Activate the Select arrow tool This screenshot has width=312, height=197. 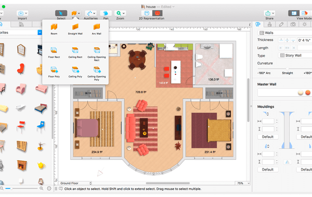click(x=61, y=14)
